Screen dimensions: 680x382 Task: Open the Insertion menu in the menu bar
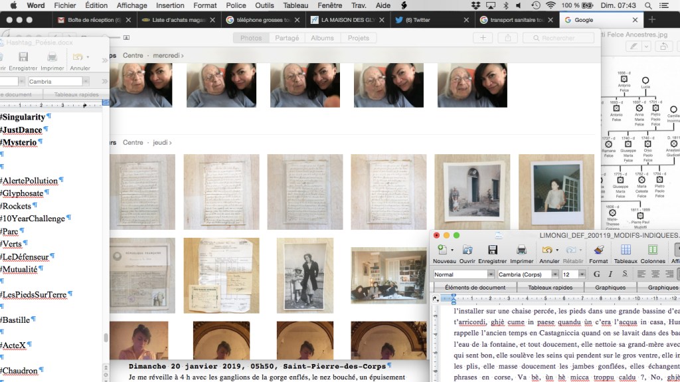170,5
